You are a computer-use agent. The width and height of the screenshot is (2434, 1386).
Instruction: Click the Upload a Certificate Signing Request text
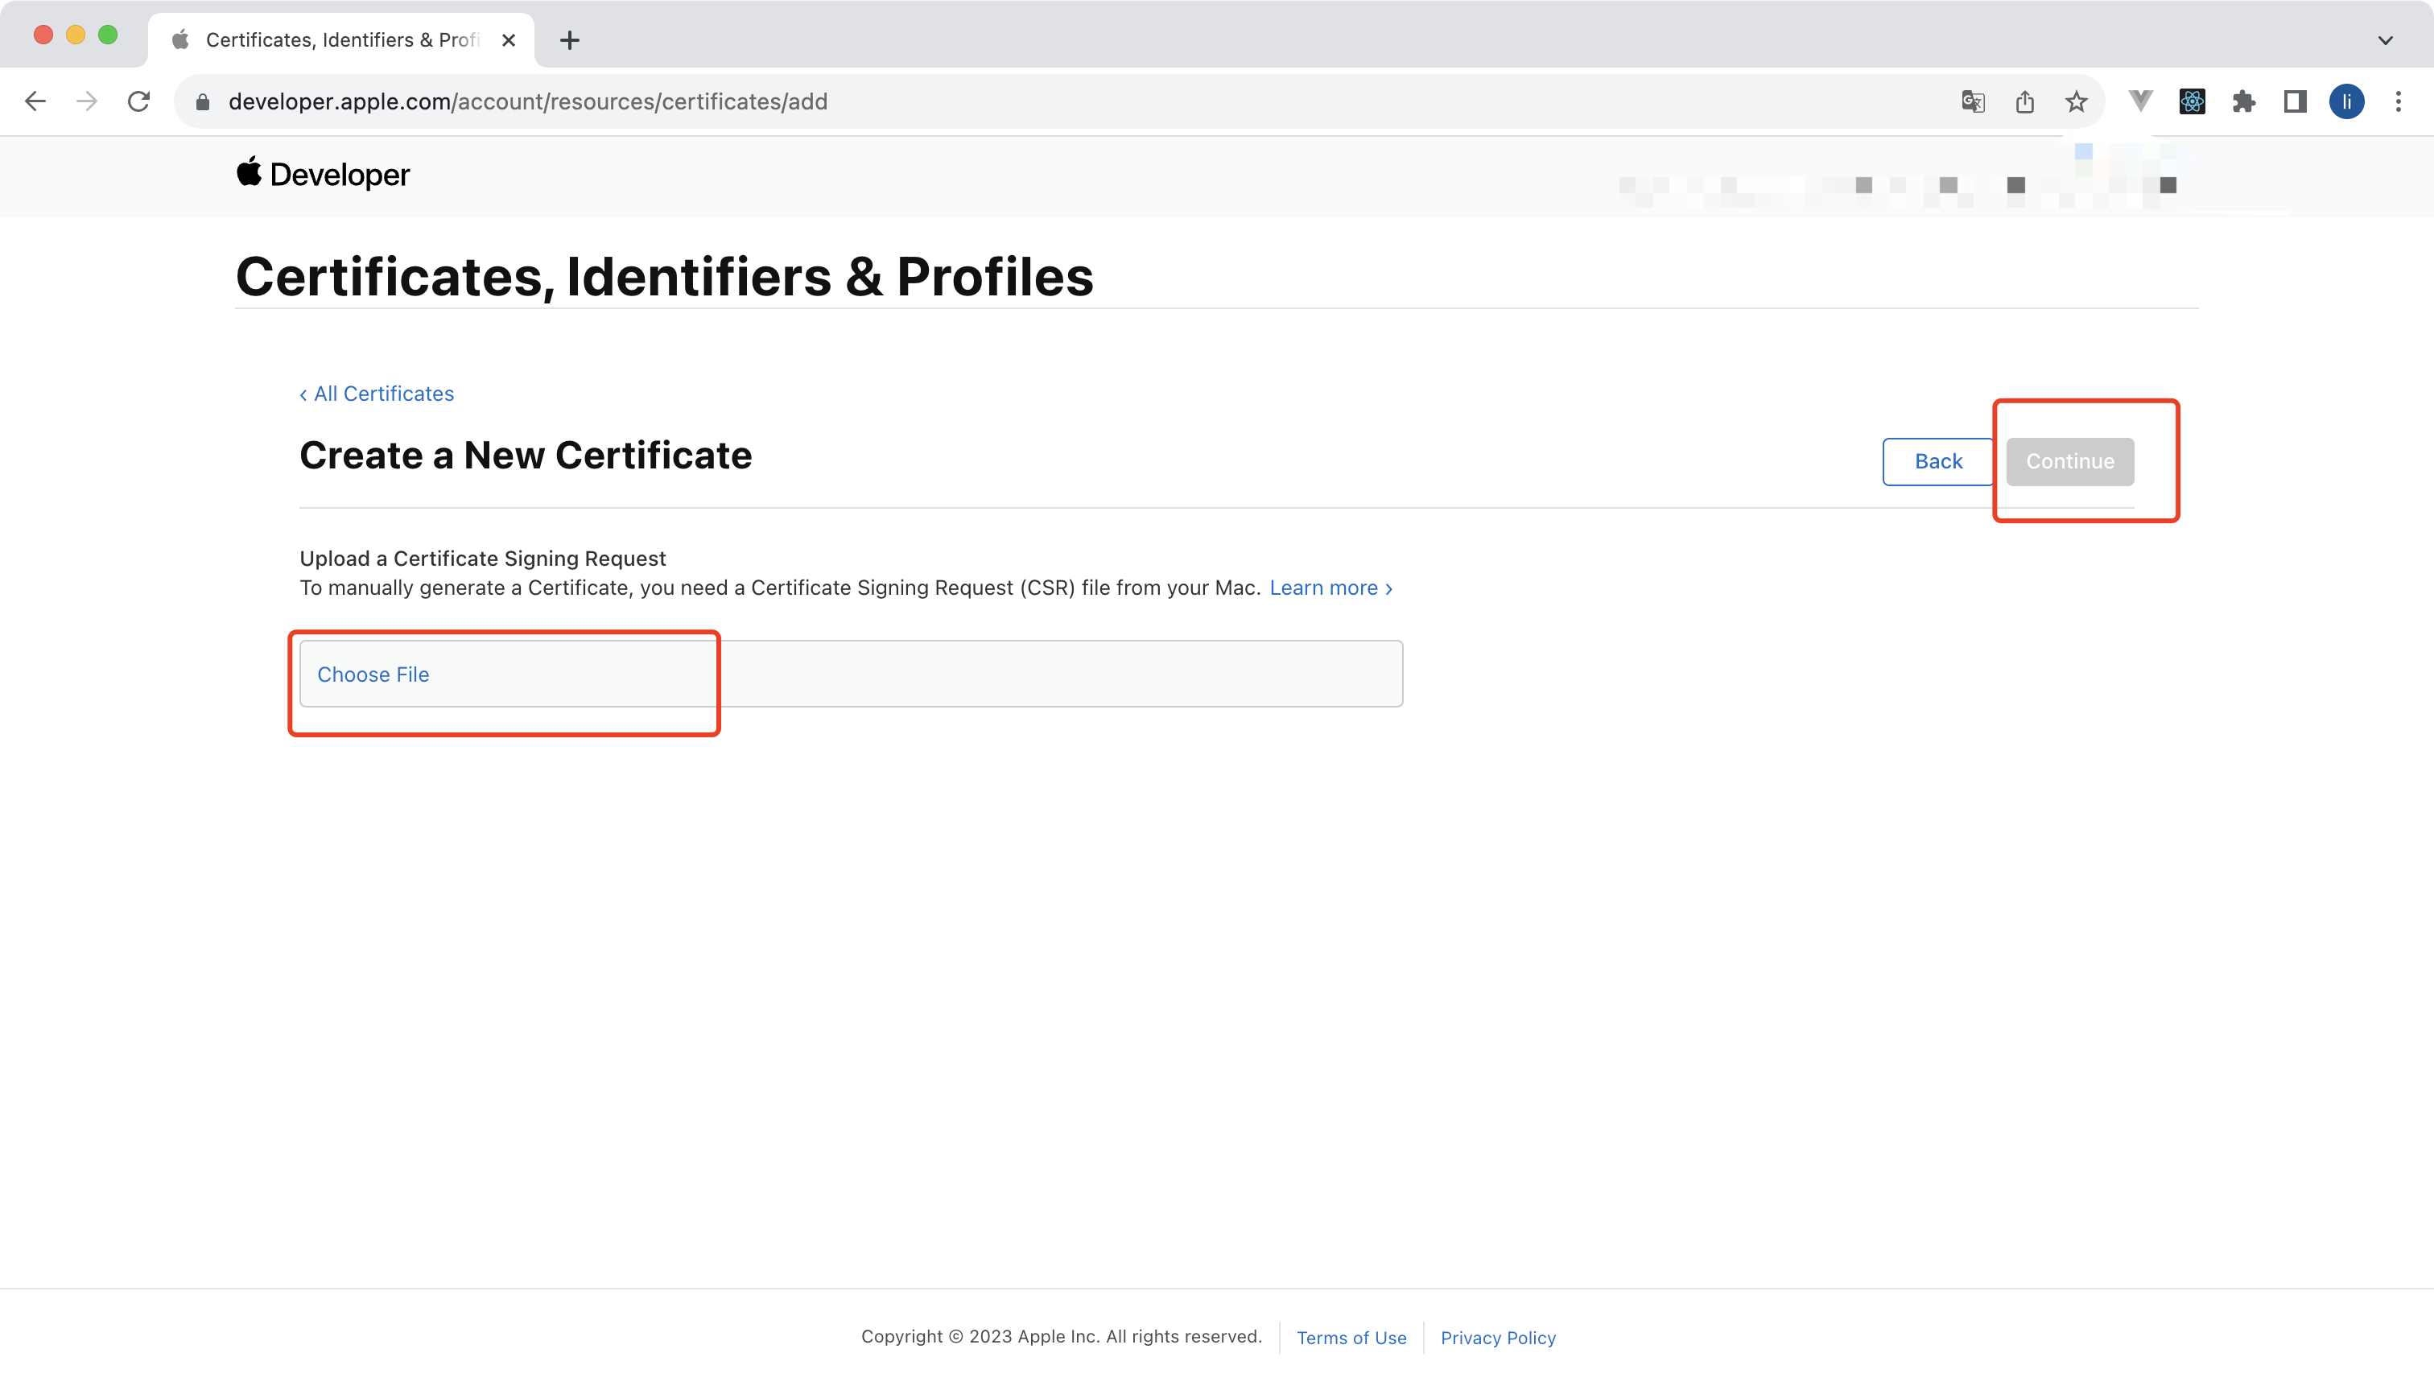click(x=483, y=558)
